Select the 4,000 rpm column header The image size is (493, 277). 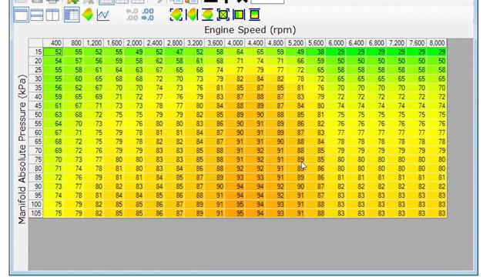(235, 43)
